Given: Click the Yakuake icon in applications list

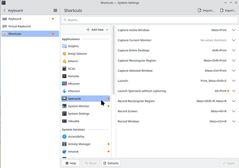Looking at the screenshot, I should 64,121.
